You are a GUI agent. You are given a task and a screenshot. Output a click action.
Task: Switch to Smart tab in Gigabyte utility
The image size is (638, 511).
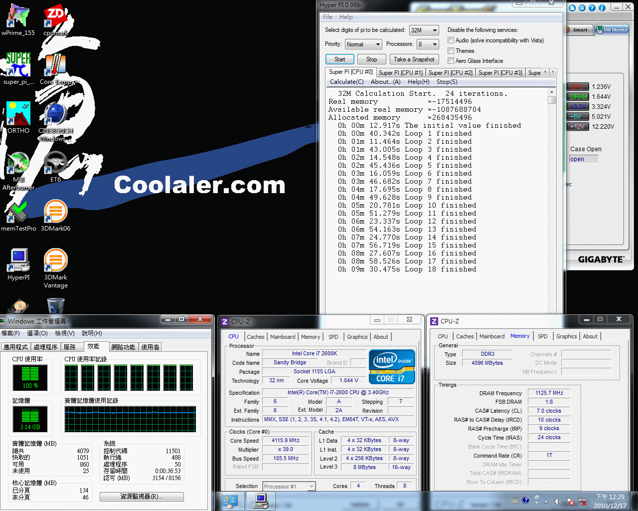click(x=580, y=30)
